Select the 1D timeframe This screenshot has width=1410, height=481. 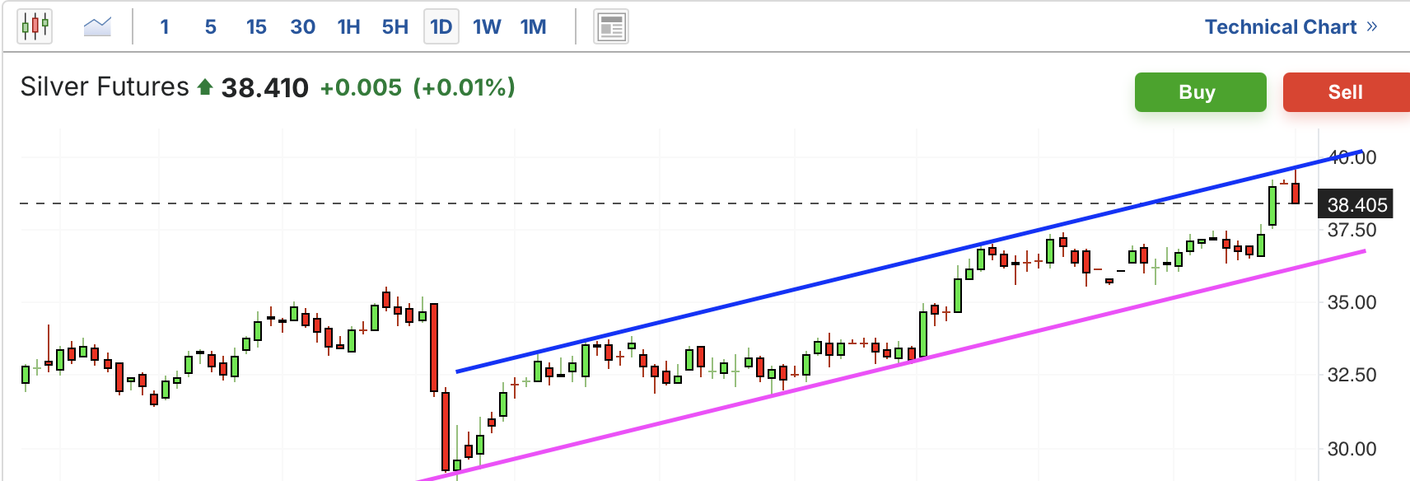(x=441, y=27)
